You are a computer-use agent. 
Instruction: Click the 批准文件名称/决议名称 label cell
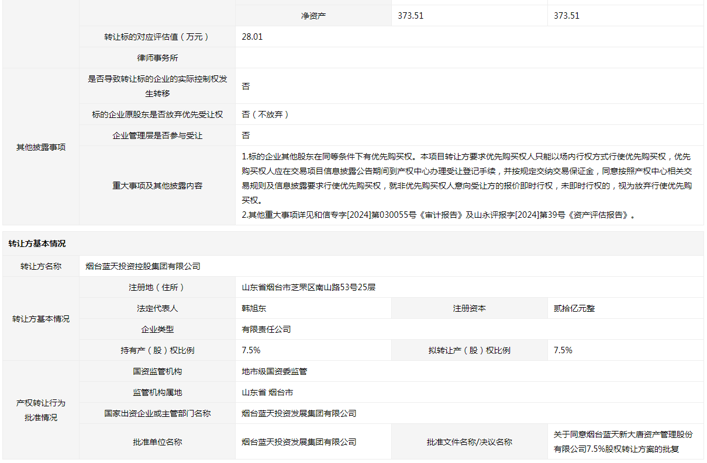pyautogui.click(x=469, y=442)
